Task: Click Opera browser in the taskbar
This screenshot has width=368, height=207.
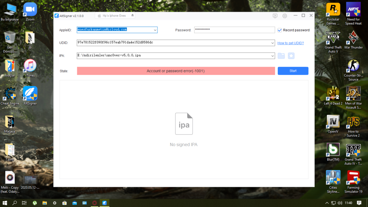Action: click(94, 203)
